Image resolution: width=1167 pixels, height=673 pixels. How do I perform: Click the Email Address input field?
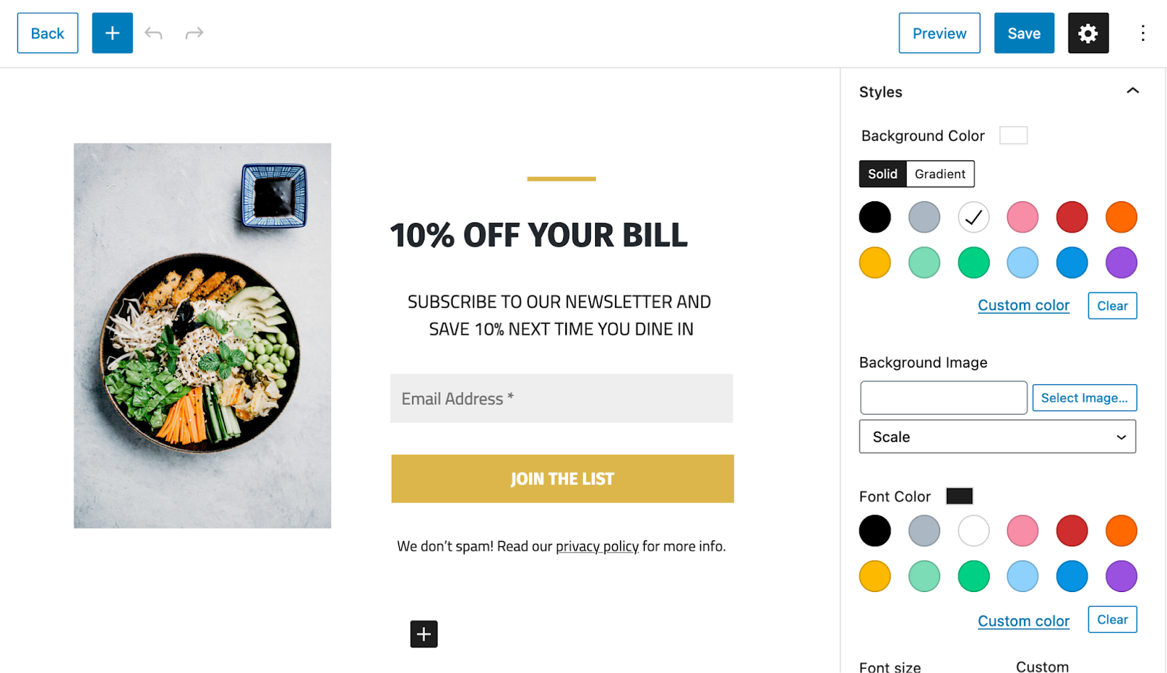pyautogui.click(x=562, y=398)
